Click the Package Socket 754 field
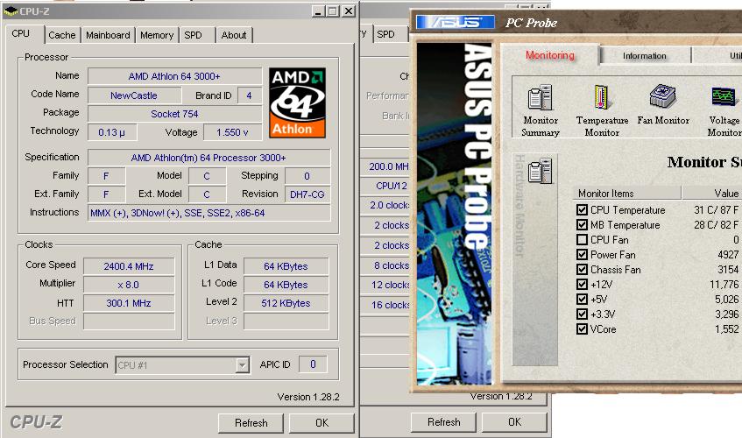 pos(174,114)
